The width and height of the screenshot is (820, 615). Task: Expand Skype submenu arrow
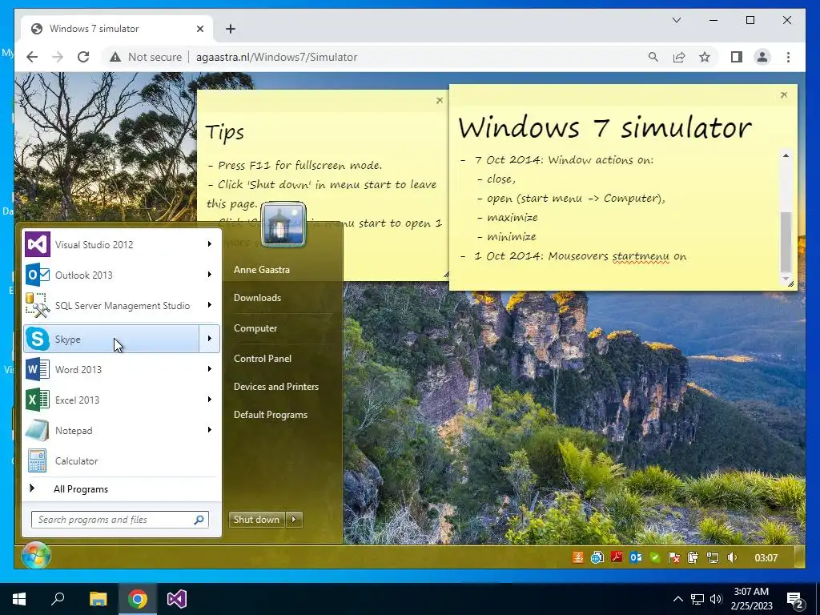tap(209, 339)
